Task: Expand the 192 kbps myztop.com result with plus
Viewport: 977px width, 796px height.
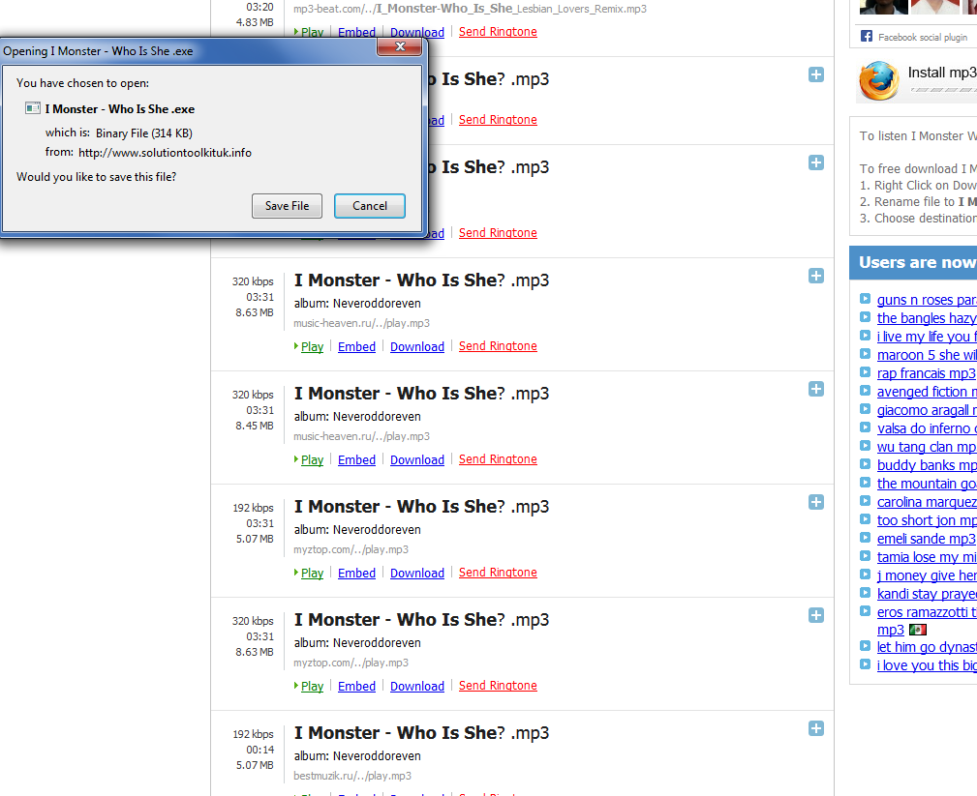Action: point(816,502)
